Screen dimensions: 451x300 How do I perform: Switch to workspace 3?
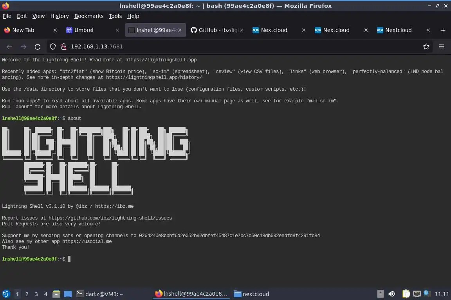(x=36, y=294)
